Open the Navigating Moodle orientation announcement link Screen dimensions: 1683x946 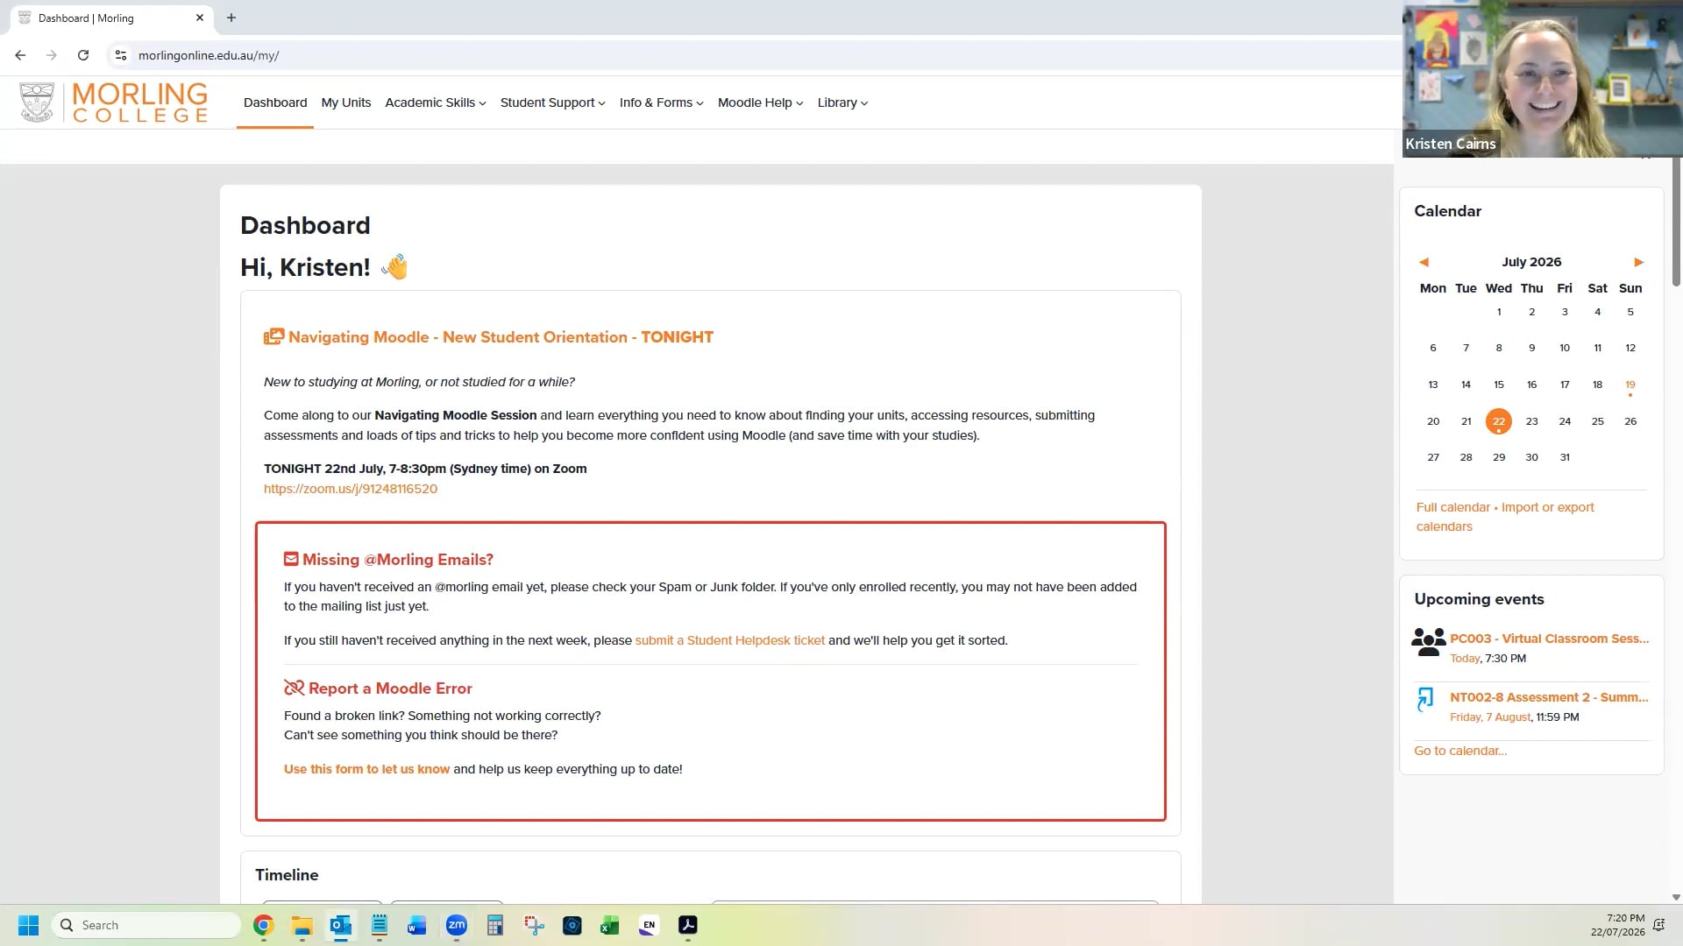point(501,337)
